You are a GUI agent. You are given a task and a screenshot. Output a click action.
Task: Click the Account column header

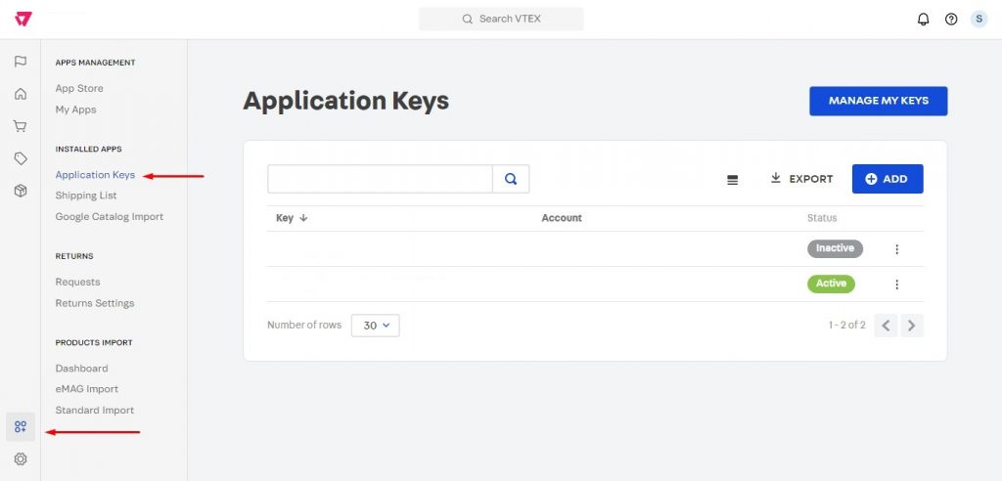[562, 218]
